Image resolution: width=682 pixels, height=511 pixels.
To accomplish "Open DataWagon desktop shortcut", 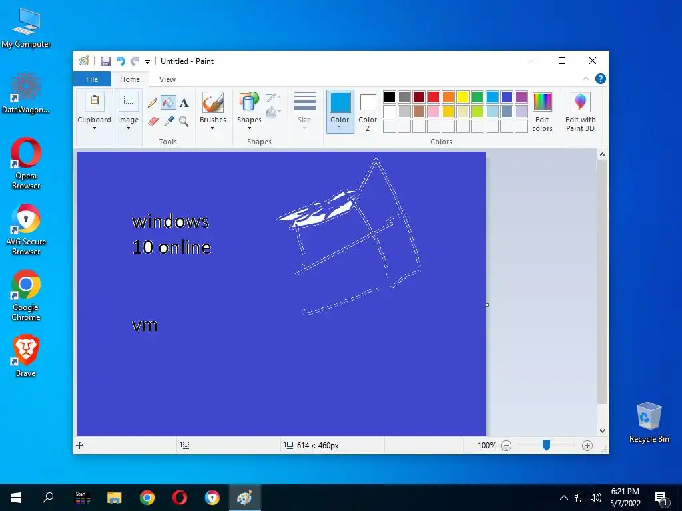I will coord(26,93).
